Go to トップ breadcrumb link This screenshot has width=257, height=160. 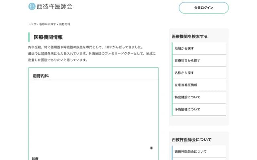(x=32, y=24)
